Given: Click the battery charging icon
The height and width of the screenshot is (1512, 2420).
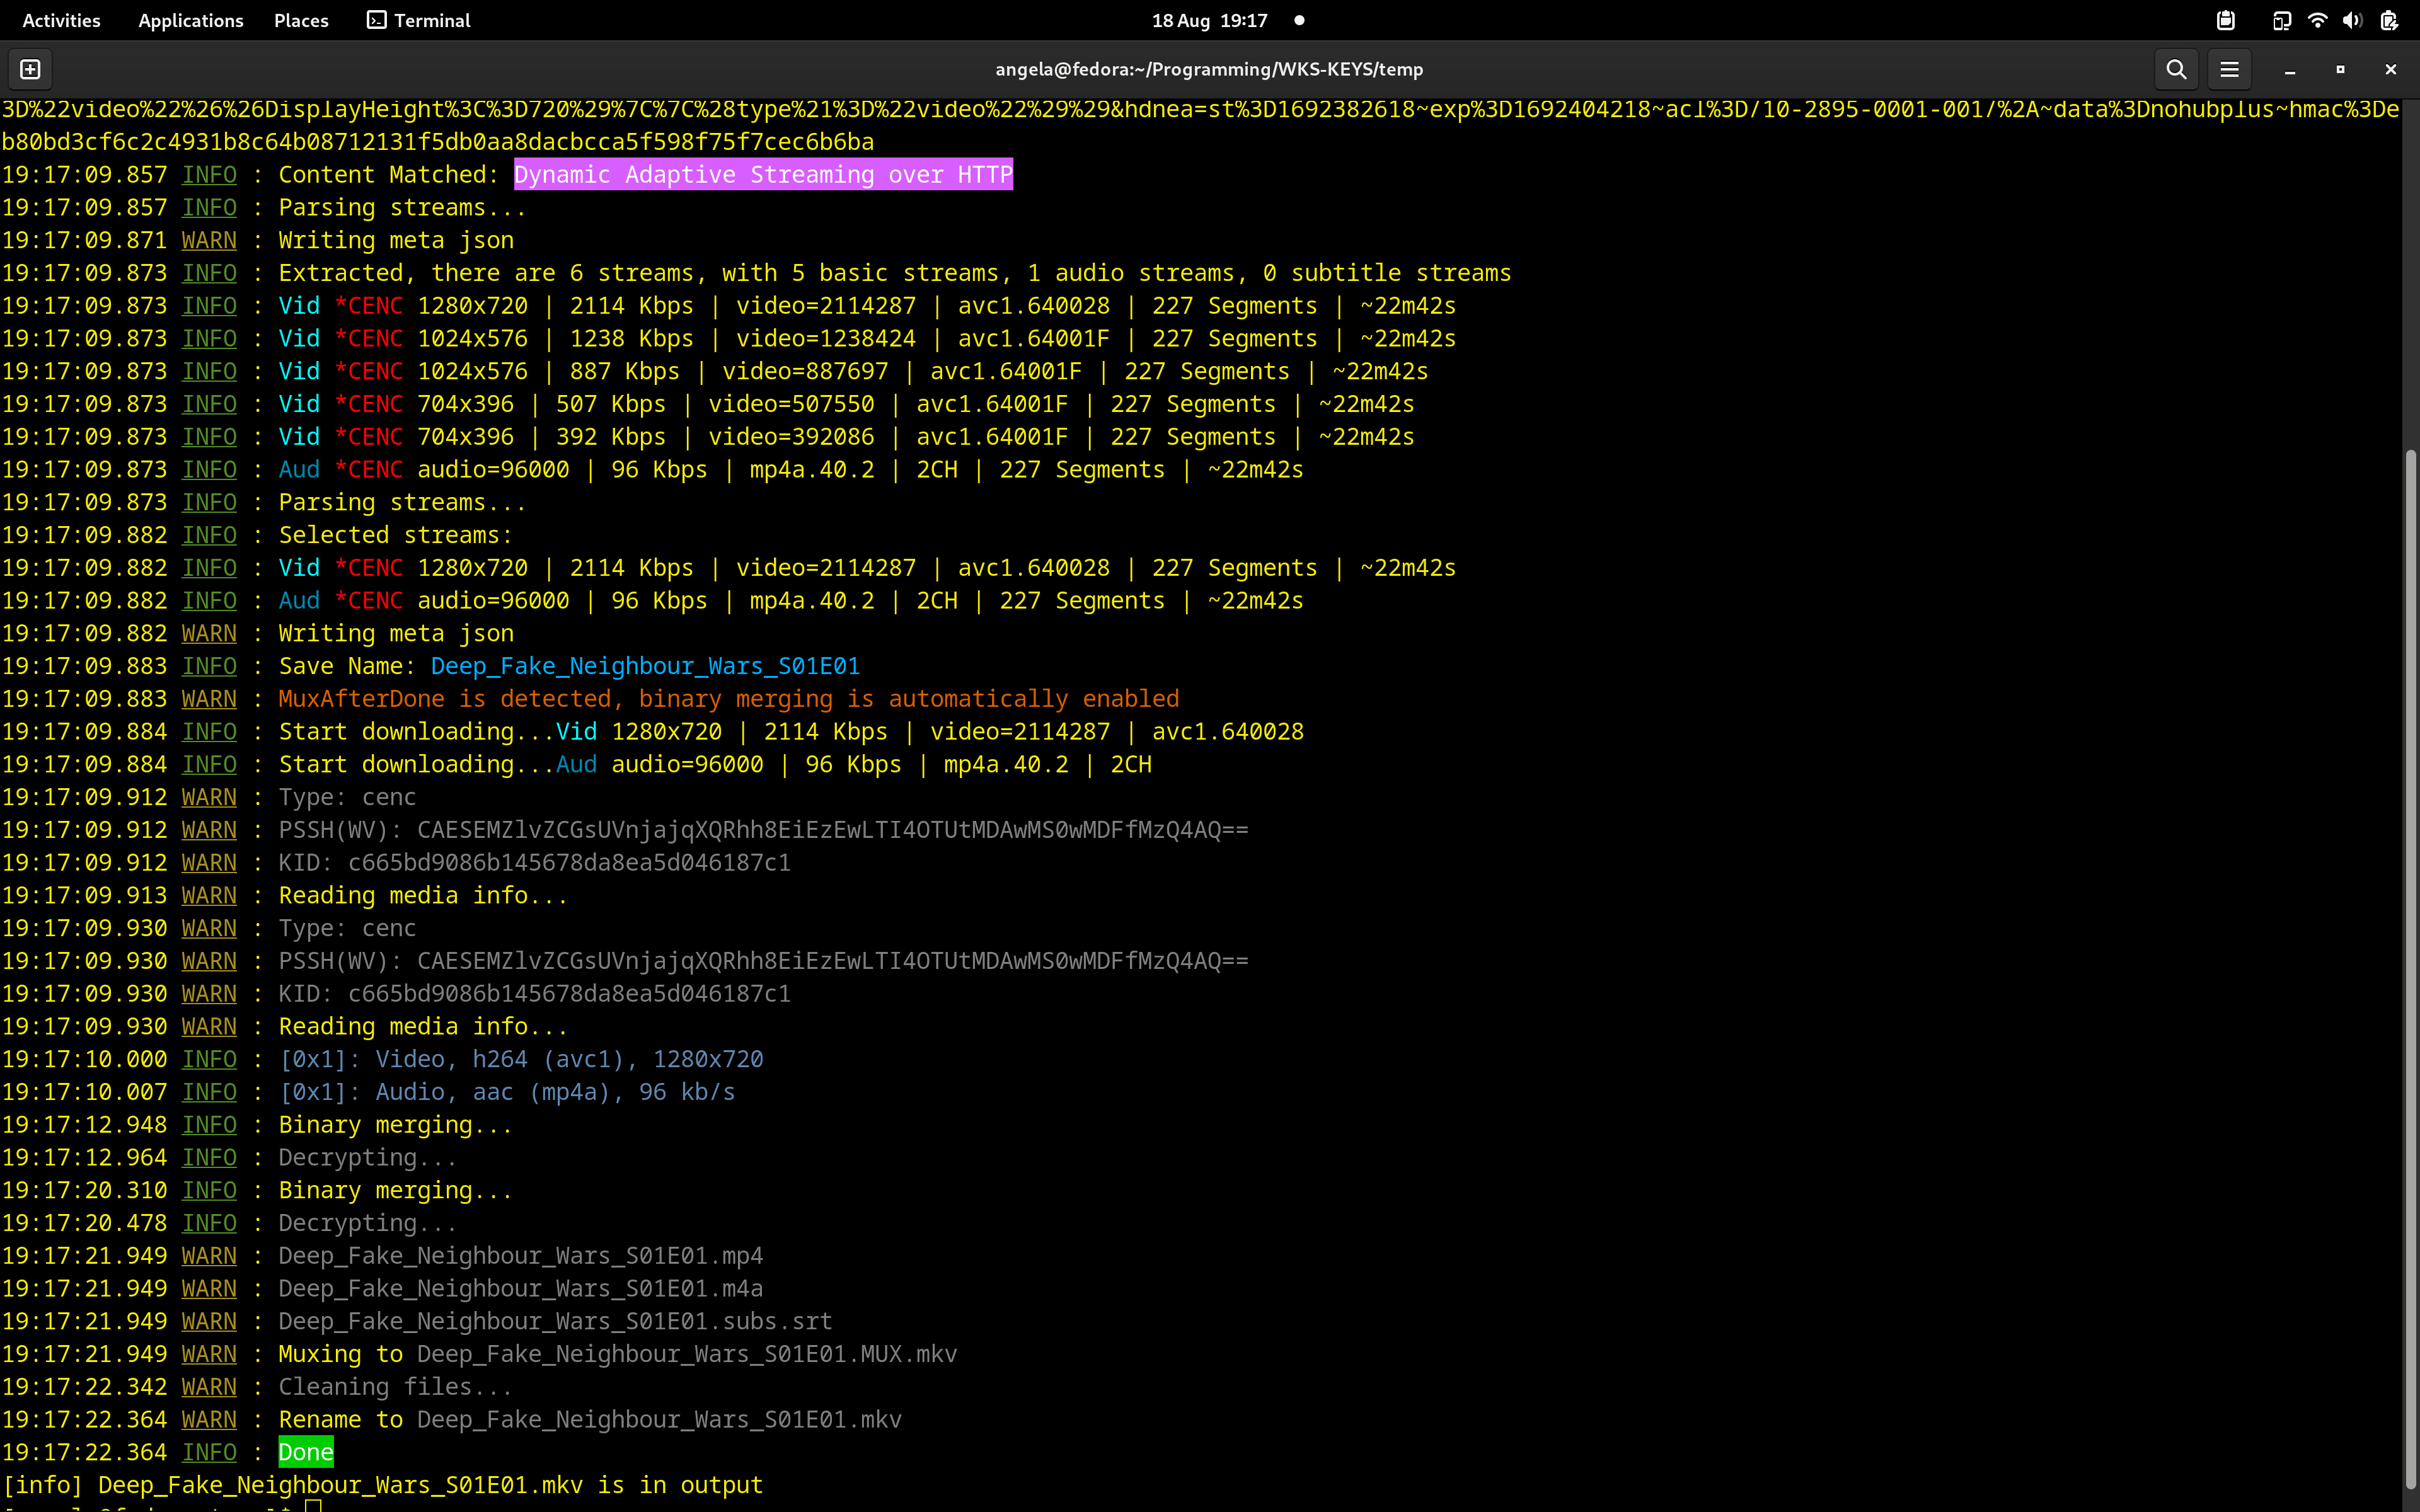Looking at the screenshot, I should tap(2389, 20).
